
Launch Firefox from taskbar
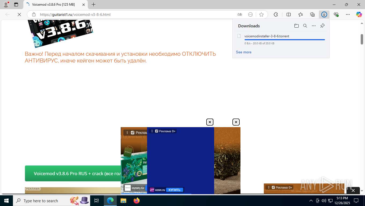pos(137,201)
